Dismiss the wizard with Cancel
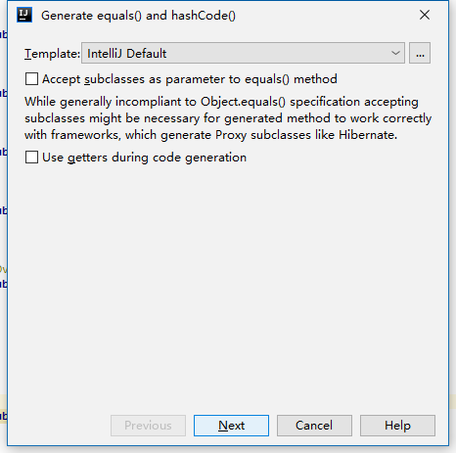 point(314,426)
